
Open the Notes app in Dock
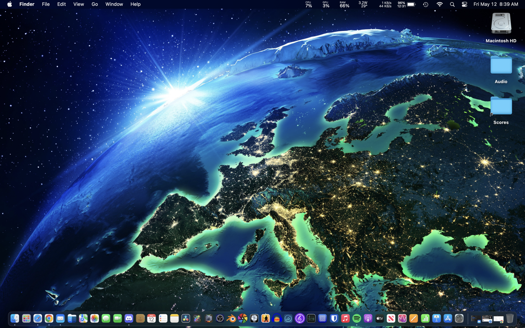(174, 319)
